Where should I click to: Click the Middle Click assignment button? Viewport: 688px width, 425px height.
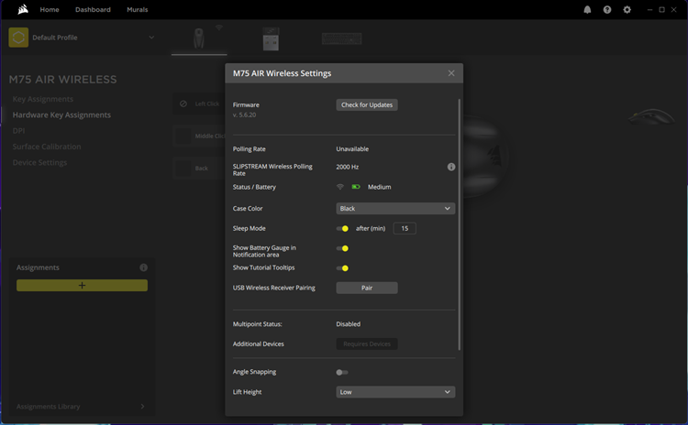point(200,136)
